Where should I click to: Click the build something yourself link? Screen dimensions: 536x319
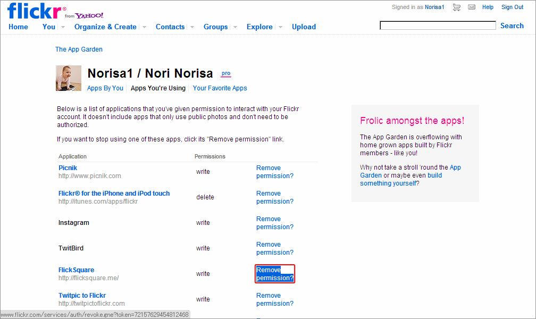(400, 180)
